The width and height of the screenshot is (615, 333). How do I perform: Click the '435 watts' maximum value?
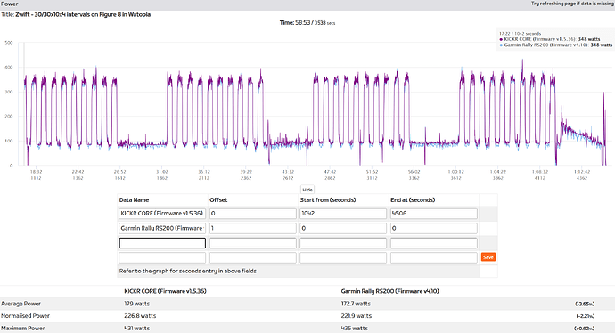point(355,328)
